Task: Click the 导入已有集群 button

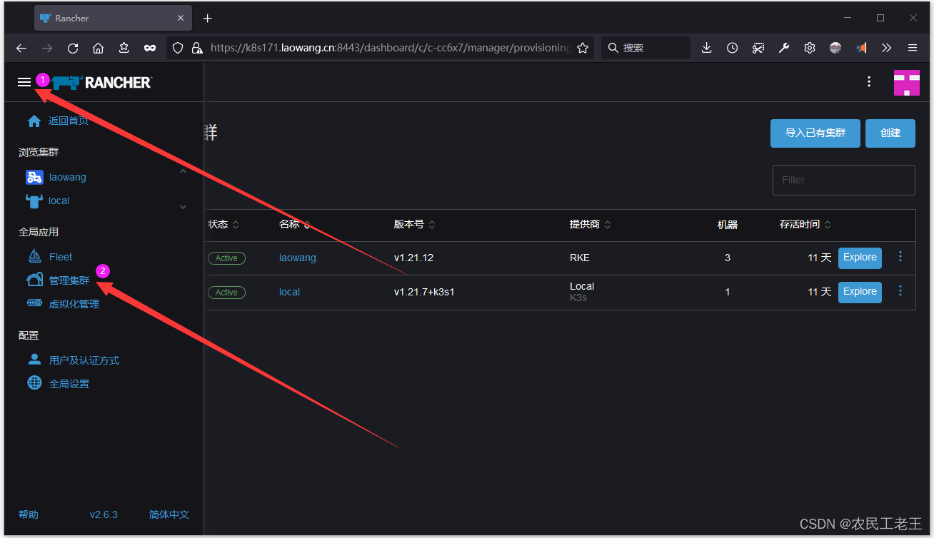Action: [815, 133]
